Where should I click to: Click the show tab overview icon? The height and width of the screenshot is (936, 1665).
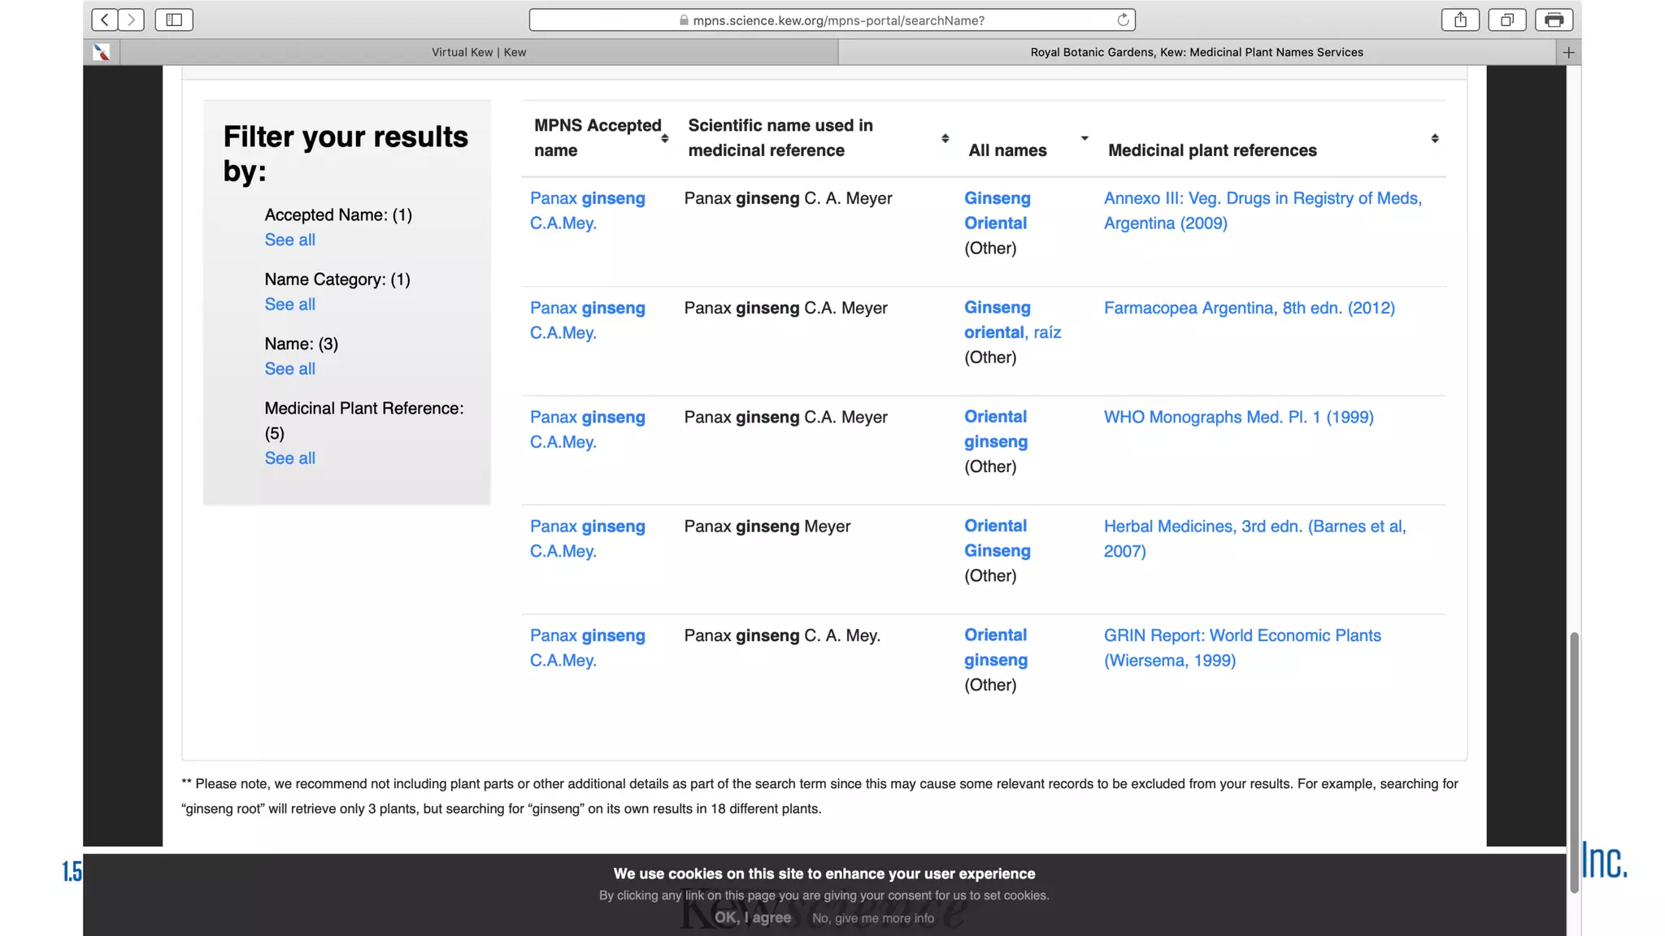(1506, 19)
